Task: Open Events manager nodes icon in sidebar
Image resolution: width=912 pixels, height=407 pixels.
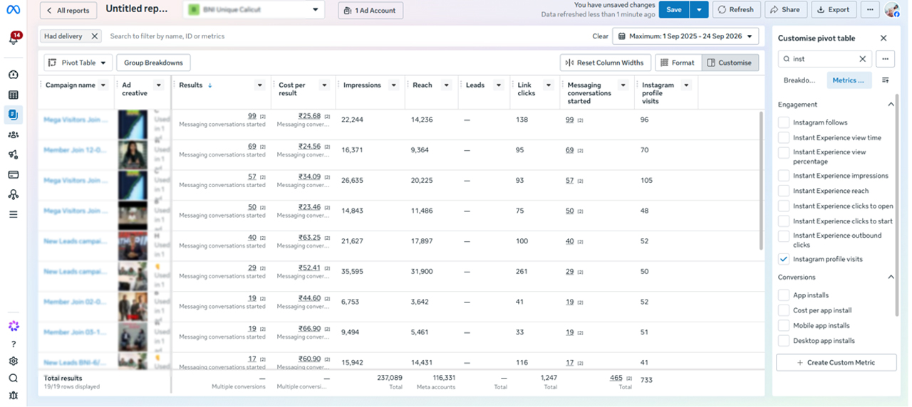Action: (x=13, y=194)
